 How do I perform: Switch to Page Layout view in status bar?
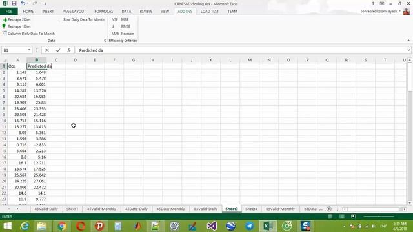coord(342,217)
